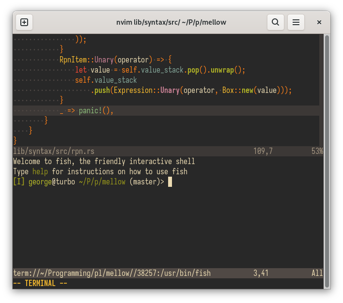Click the 'unwrap' method call
Screen dimensions: 343x303
[222, 70]
